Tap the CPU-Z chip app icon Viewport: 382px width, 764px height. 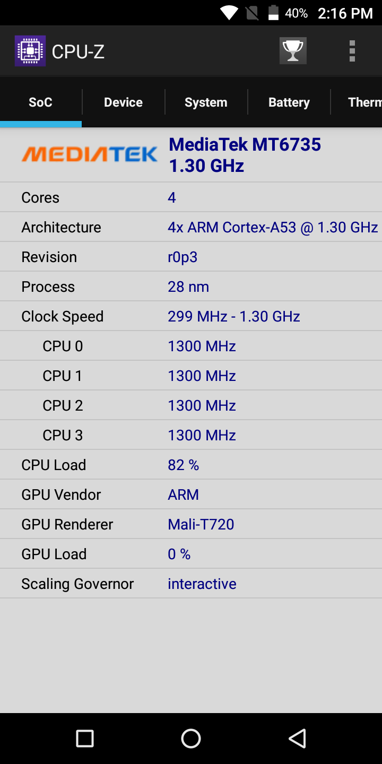click(30, 51)
